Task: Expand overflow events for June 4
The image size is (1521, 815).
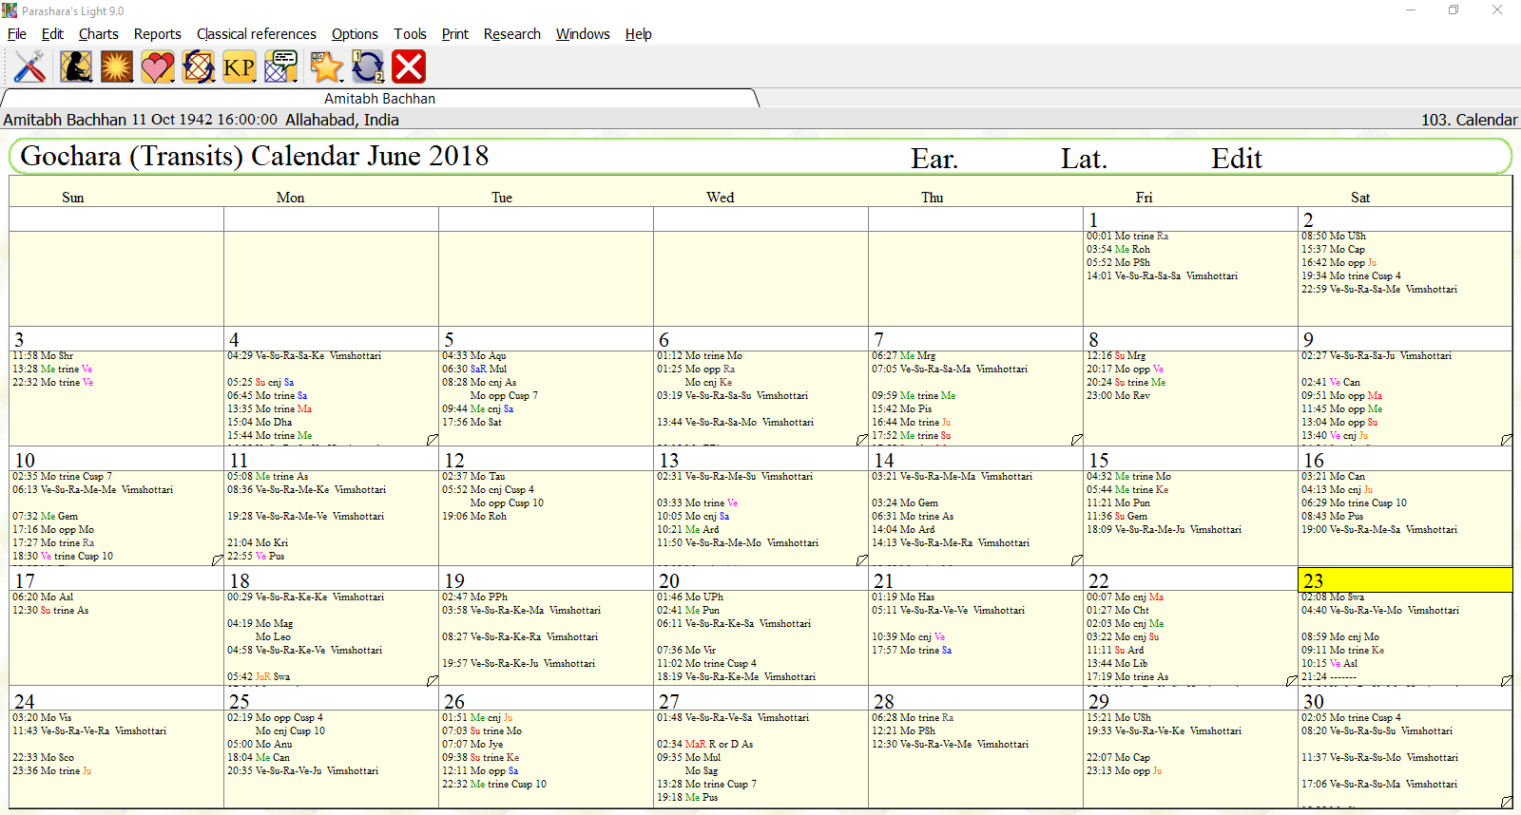Action: pos(433,440)
